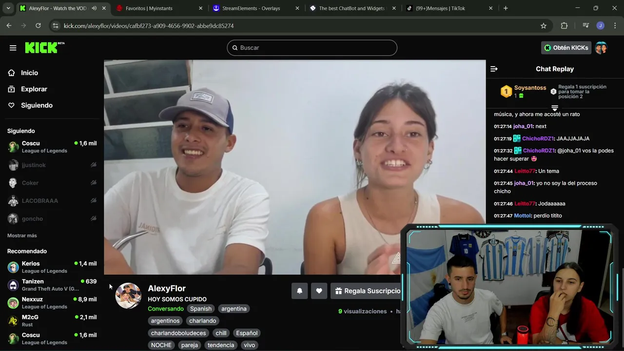Click AlexyFlor channel avatar
The width and height of the screenshot is (624, 351).
(x=128, y=295)
